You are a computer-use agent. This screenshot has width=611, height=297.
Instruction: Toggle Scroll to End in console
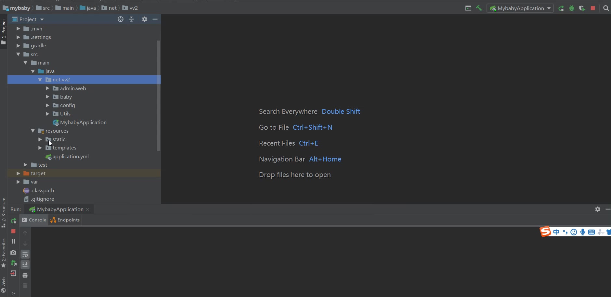tap(25, 265)
